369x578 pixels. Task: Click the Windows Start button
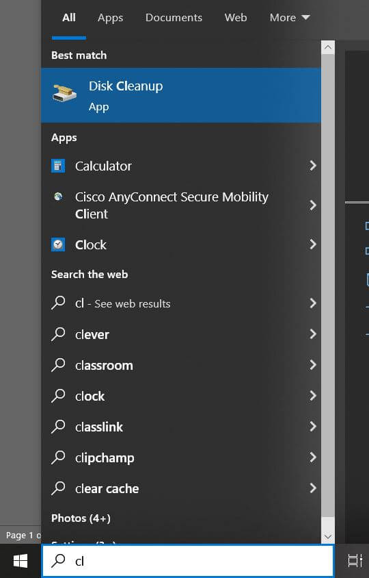coord(20,561)
